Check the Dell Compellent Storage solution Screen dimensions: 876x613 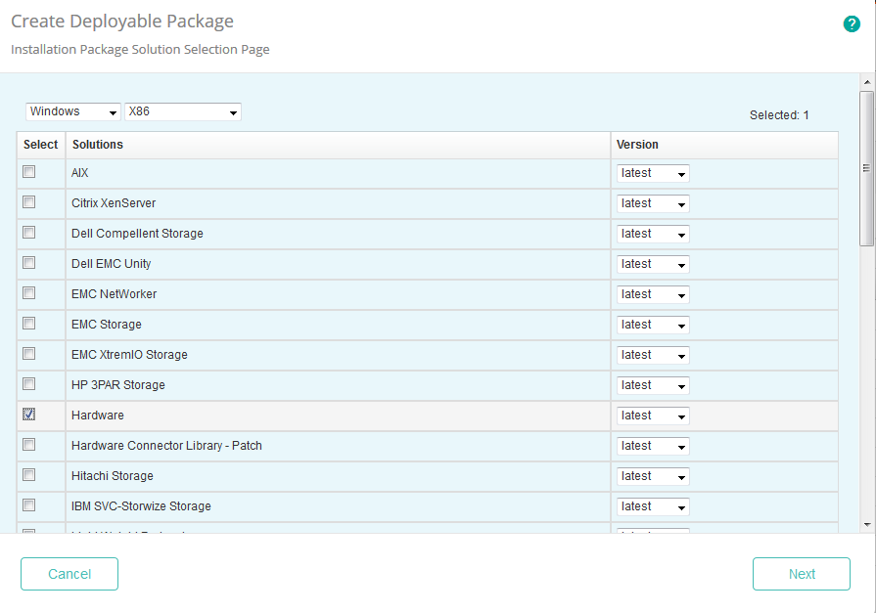(x=28, y=233)
